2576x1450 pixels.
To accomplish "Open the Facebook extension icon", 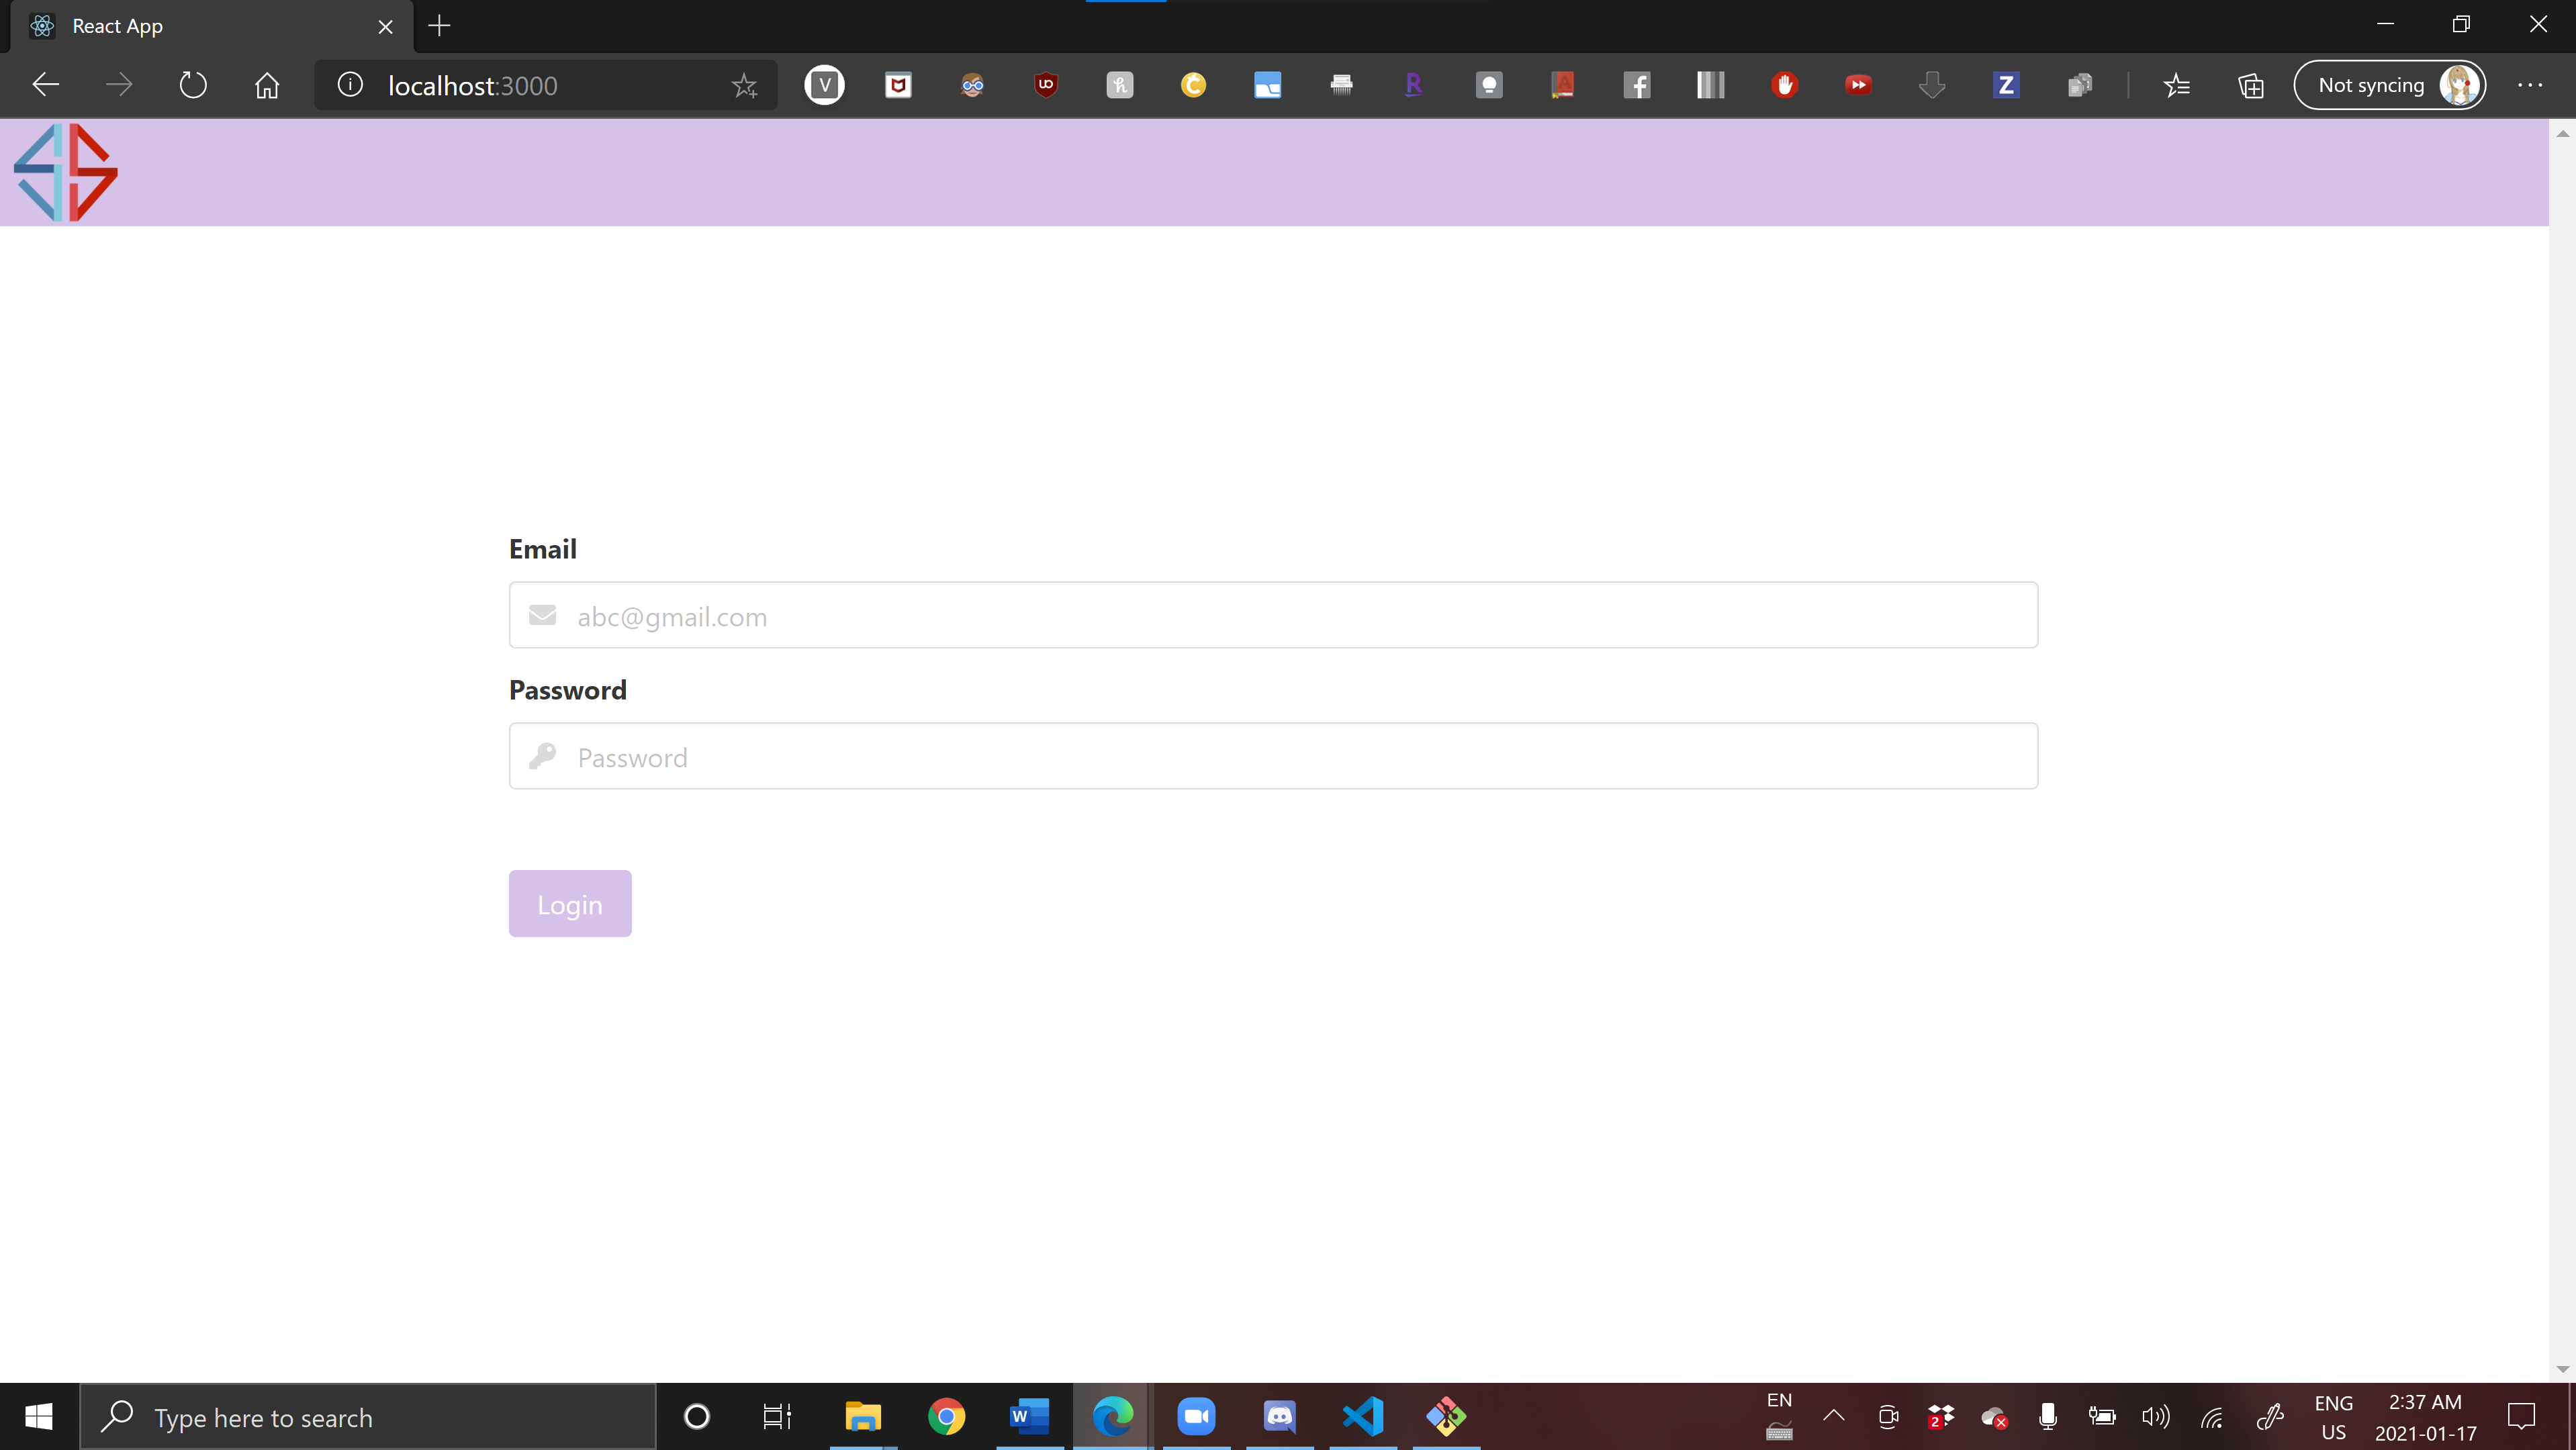I will pos(1636,85).
